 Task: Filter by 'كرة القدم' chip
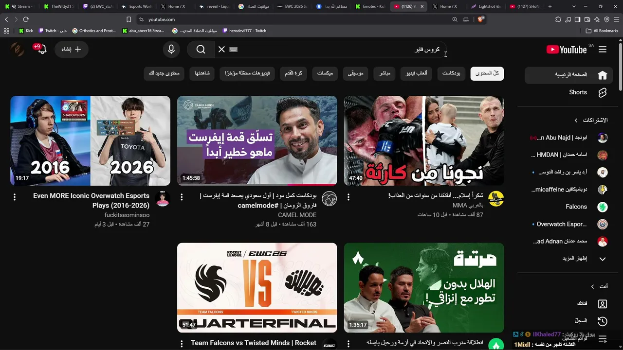coord(293,73)
